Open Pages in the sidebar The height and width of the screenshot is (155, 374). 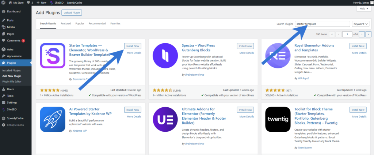point(16,34)
